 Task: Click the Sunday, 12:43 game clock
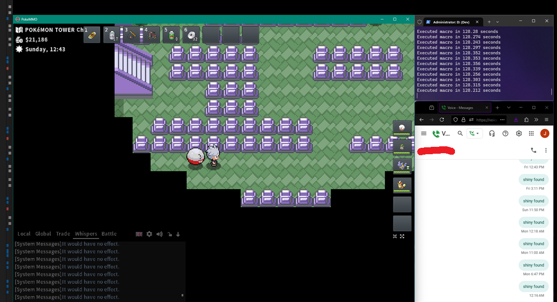pos(45,49)
